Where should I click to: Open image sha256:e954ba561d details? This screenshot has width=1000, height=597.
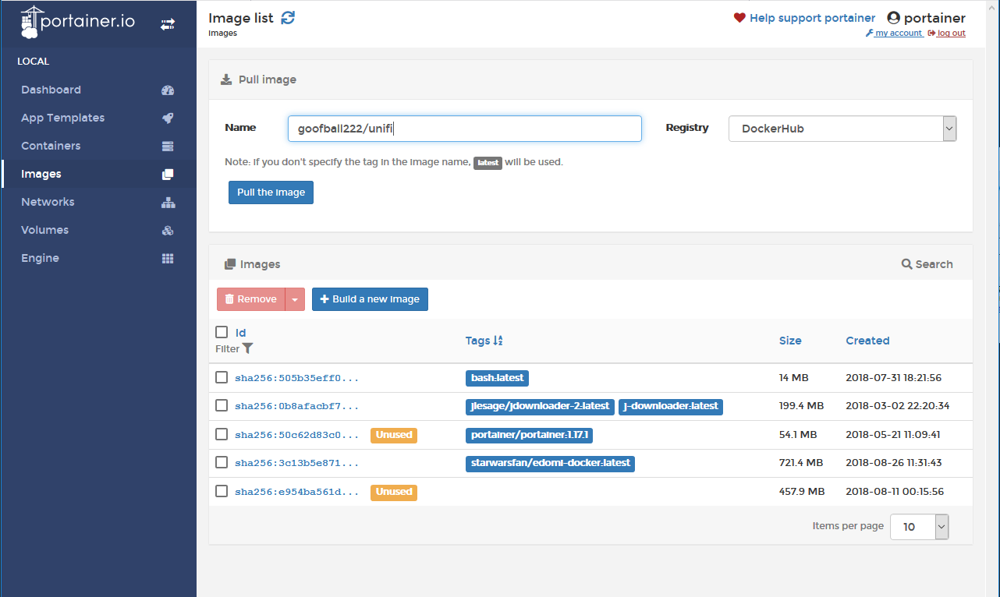point(297,492)
